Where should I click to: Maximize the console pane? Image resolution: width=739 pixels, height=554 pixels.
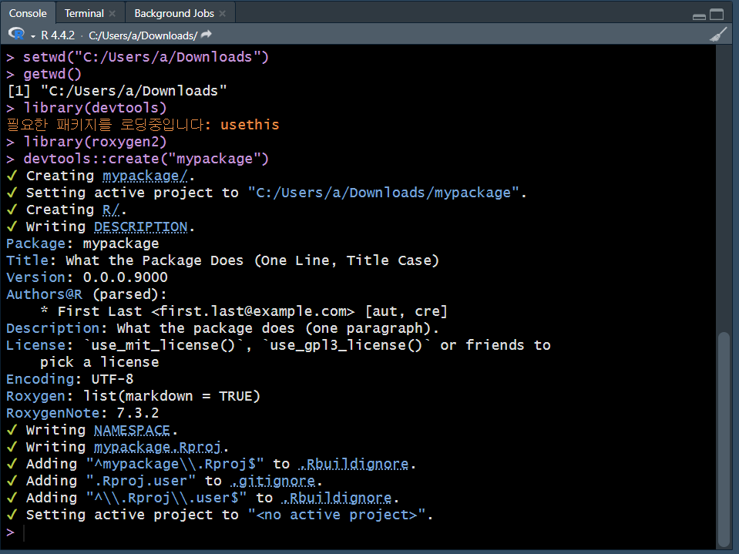point(717,15)
